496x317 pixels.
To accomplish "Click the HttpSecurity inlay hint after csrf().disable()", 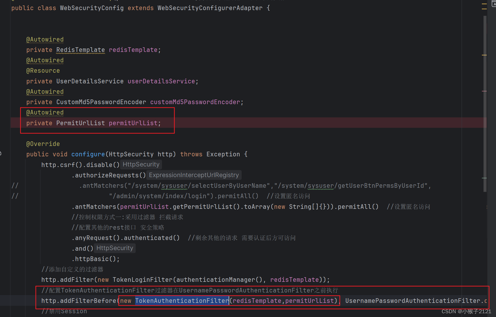I will [x=141, y=164].
